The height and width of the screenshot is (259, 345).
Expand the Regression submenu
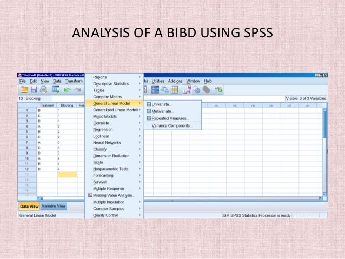[114, 130]
